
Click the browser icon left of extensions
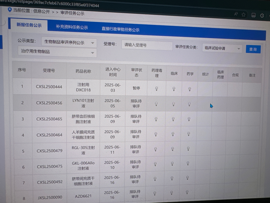point(253,15)
